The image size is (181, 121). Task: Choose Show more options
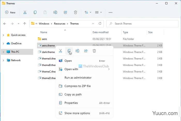coord(84,113)
